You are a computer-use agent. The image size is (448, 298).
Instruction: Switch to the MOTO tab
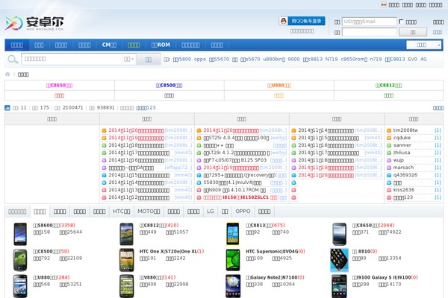coord(149,212)
